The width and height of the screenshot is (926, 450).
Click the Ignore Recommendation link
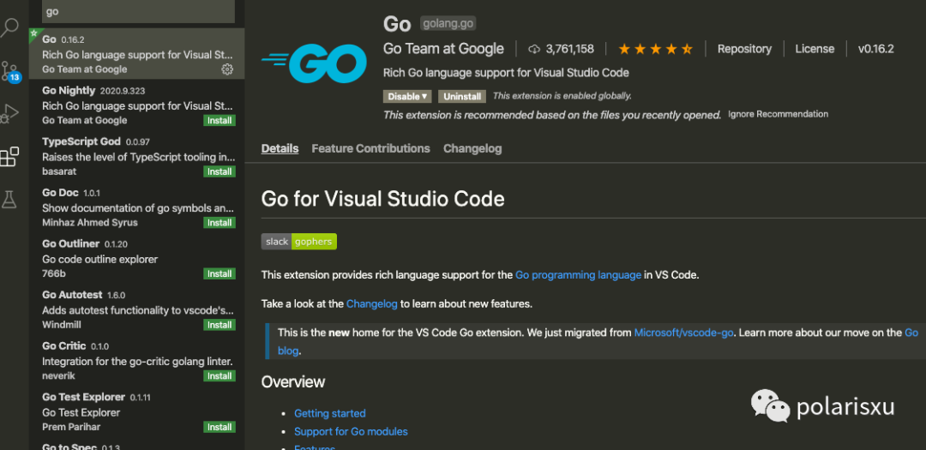click(778, 114)
